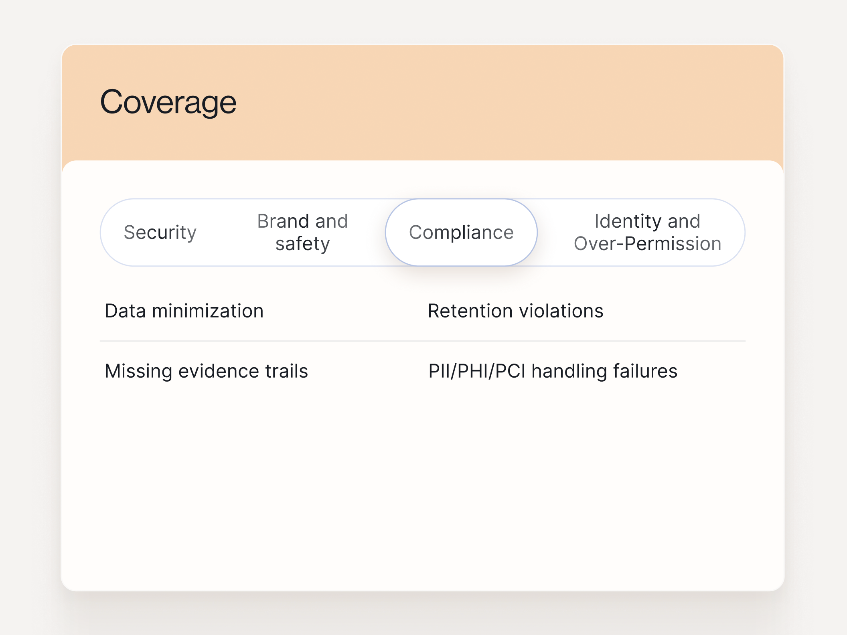Screen dimensions: 847x635
Task: Click the word 'trails' in second row
Action: 286,371
